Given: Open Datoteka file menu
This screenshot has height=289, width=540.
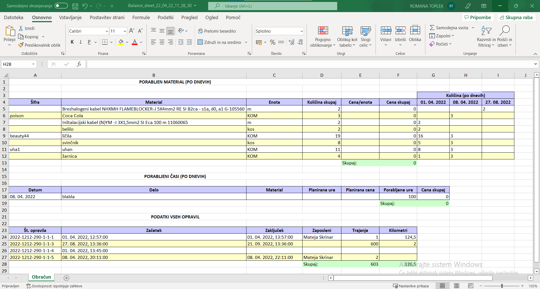Looking at the screenshot, I should 14,17.
